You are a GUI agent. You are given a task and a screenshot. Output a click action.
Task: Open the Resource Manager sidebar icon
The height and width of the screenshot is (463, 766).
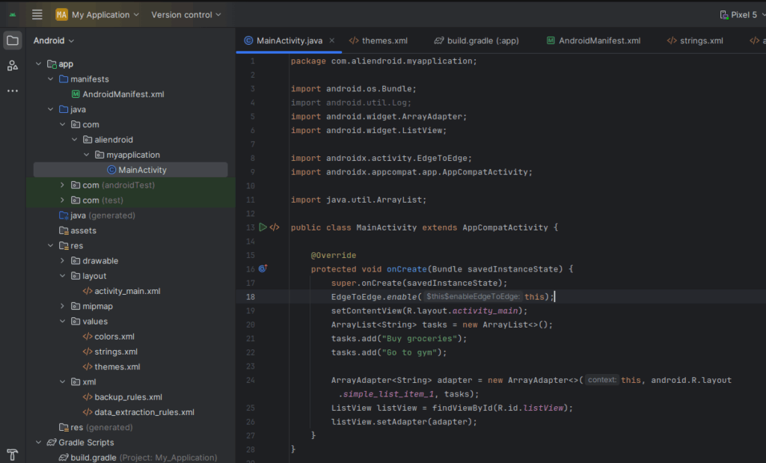click(x=13, y=65)
